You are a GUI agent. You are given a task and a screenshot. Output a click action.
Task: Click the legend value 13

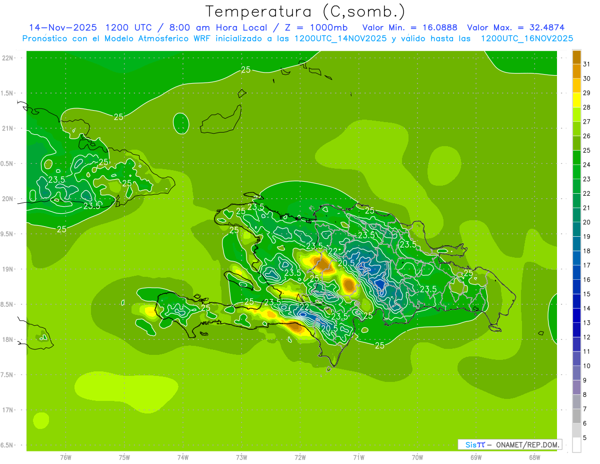586,322
